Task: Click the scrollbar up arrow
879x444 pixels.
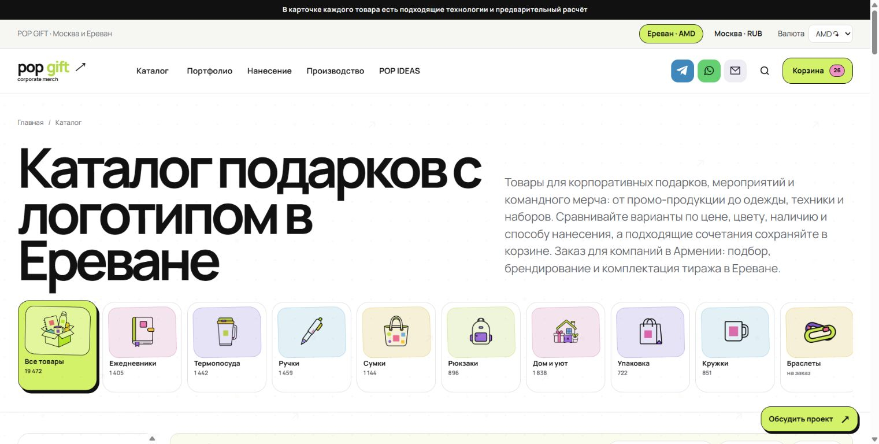Action: tap(874, 5)
